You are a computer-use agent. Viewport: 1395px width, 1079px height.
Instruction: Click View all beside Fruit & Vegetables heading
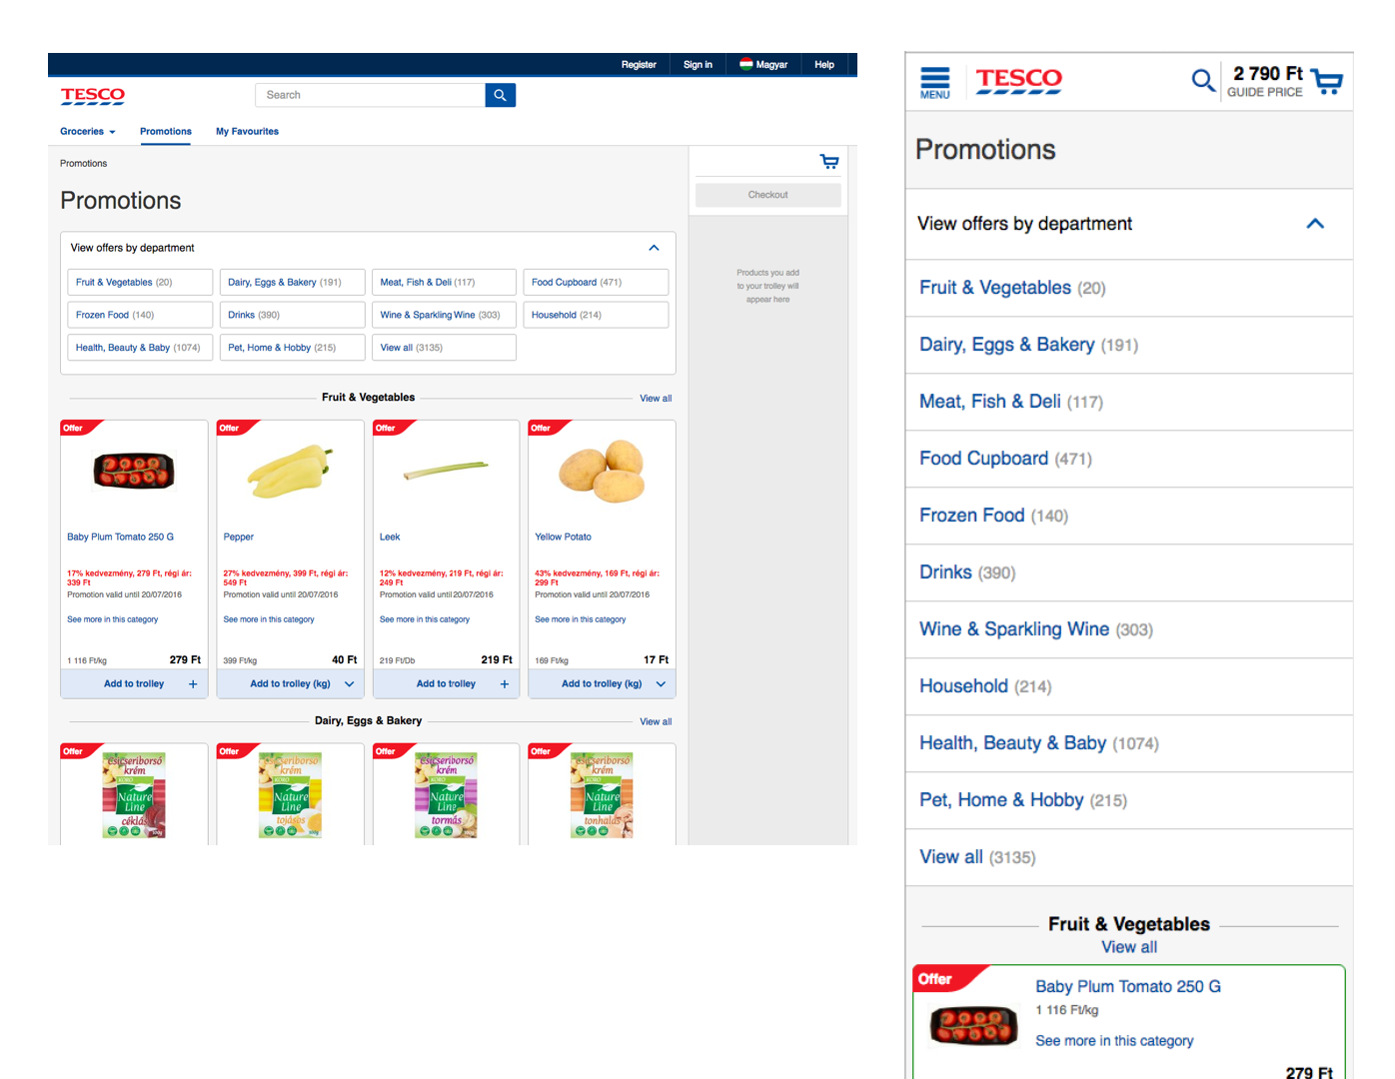(x=656, y=399)
